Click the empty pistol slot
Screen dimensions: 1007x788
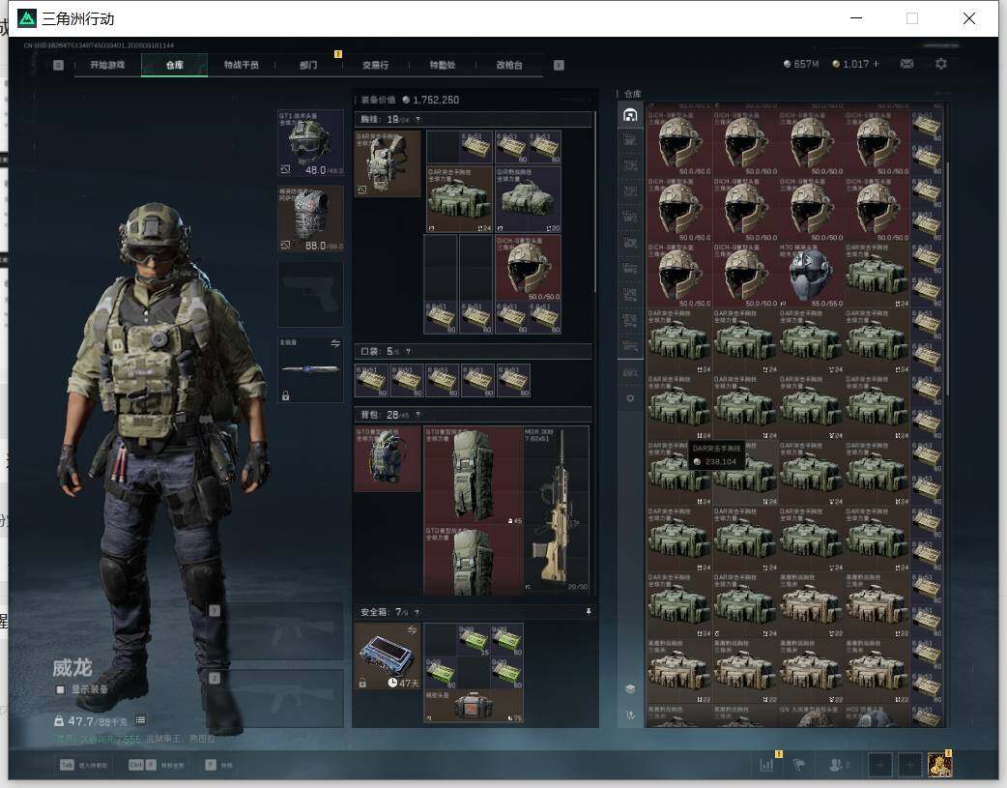coord(310,294)
